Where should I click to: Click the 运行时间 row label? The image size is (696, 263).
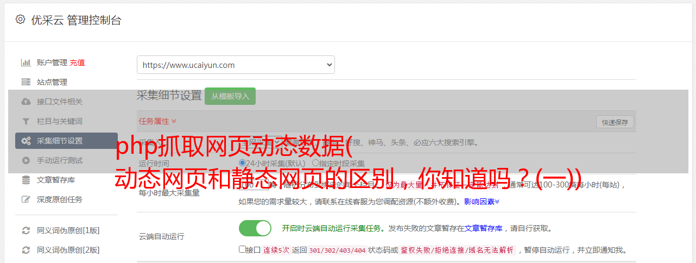click(x=154, y=163)
